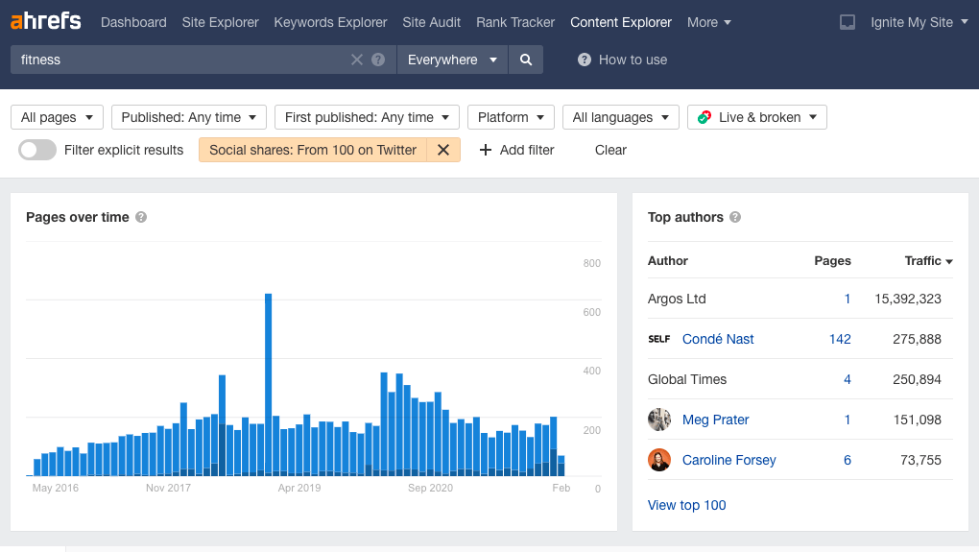This screenshot has width=979, height=552.
Task: Open search field help question icon
Action: tap(378, 60)
